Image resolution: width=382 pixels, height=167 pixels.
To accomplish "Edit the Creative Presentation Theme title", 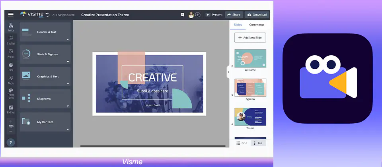I will pos(105,15).
